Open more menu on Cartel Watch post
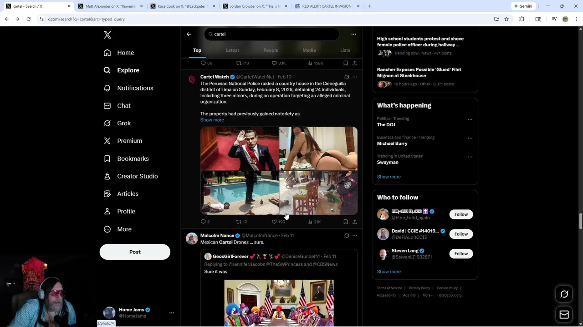This screenshot has height=327, width=583. point(355,77)
